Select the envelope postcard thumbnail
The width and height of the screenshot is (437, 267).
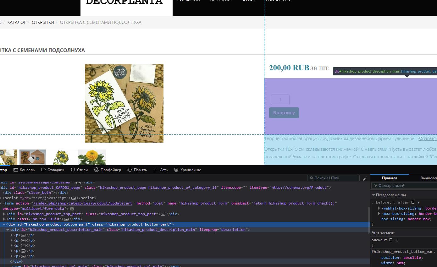pos(33,157)
